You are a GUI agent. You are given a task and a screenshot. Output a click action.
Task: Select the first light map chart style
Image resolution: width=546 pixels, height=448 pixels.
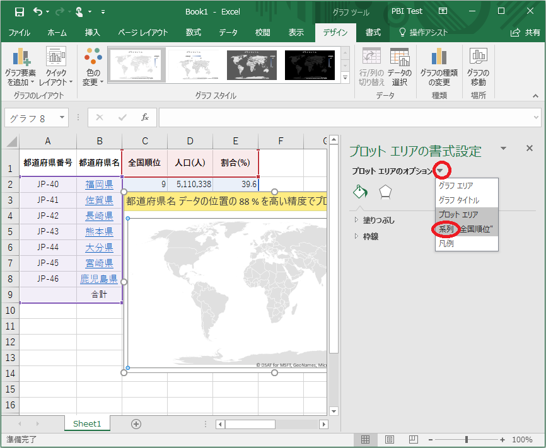click(136, 65)
